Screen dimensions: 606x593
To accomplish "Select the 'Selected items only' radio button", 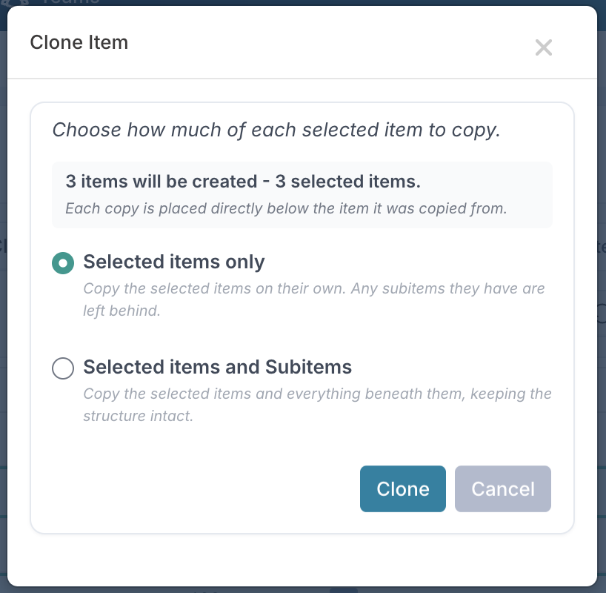I will [63, 263].
